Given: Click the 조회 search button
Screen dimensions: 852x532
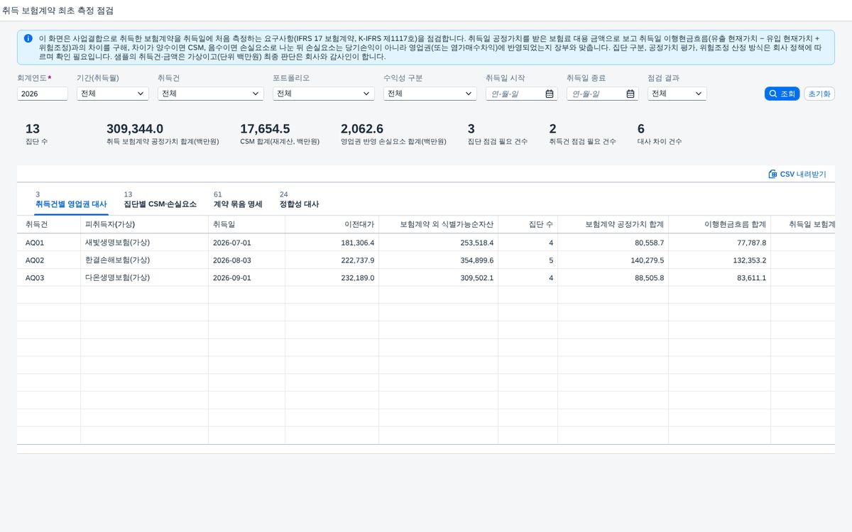Looking at the screenshot, I should tap(782, 94).
